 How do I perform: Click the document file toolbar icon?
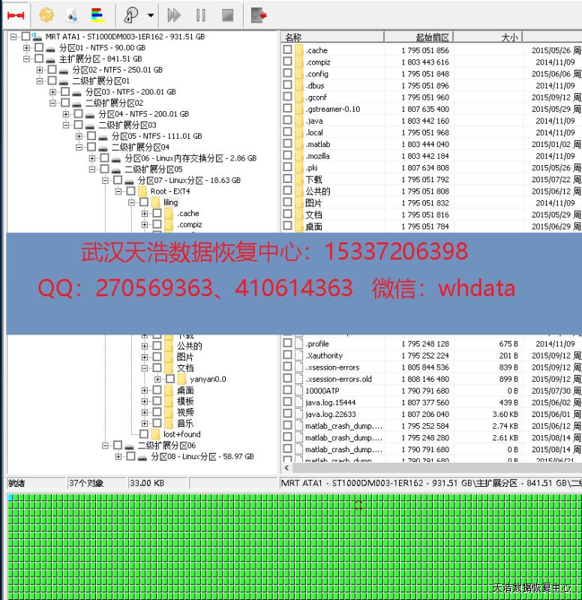[x=72, y=14]
